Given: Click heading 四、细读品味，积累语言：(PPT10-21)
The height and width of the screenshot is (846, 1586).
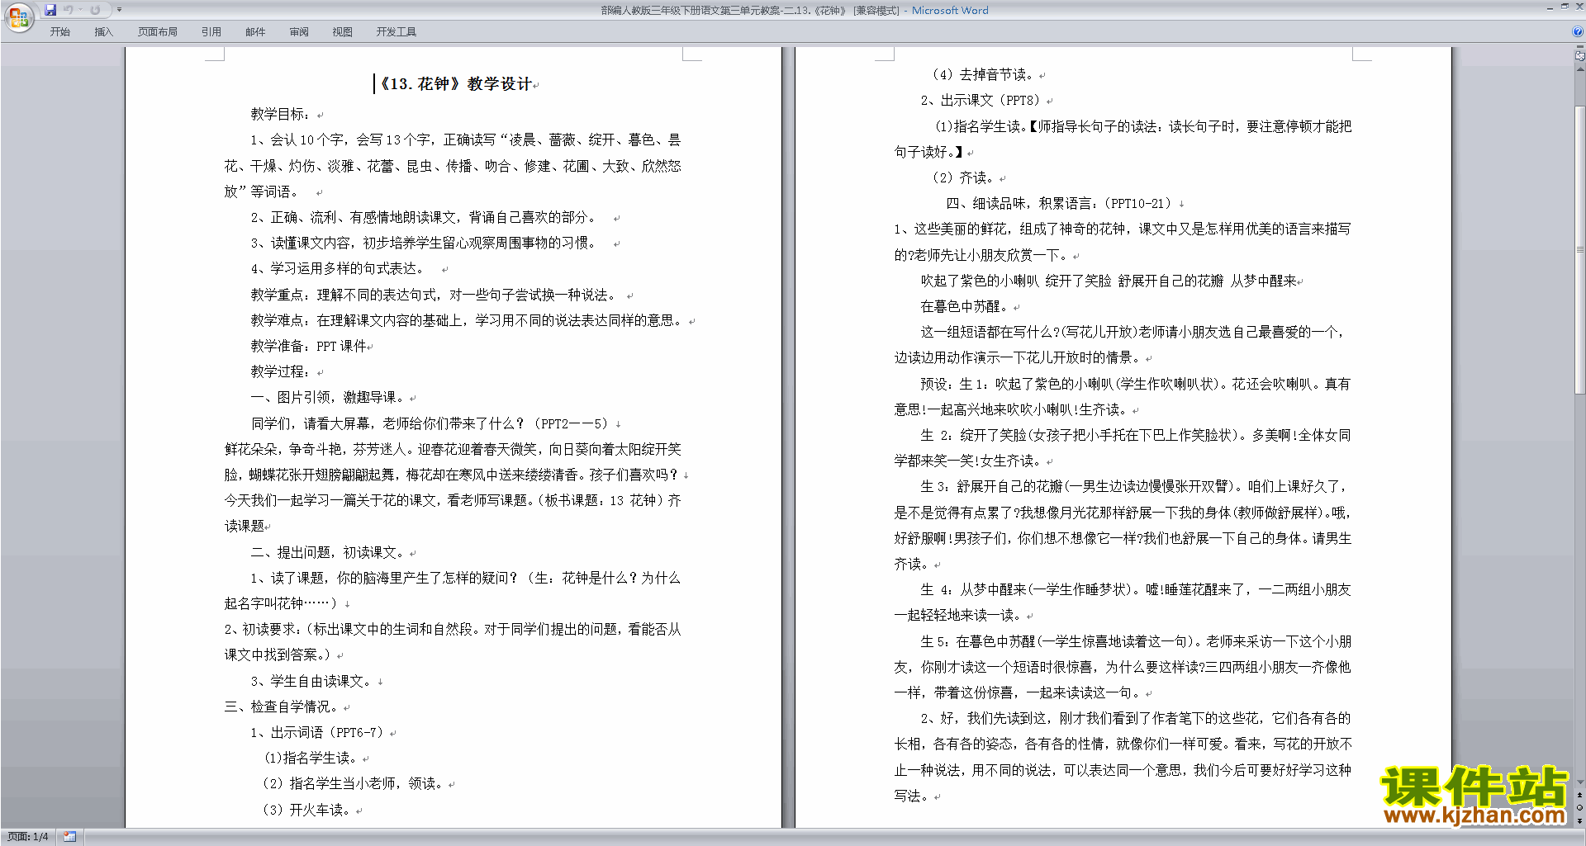Looking at the screenshot, I should (1059, 203).
